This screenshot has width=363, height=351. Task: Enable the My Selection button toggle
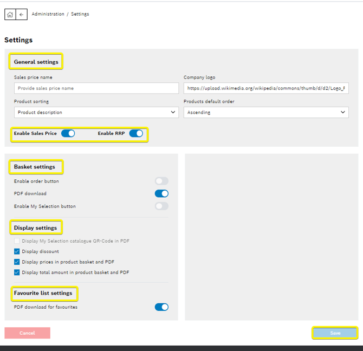click(161, 206)
